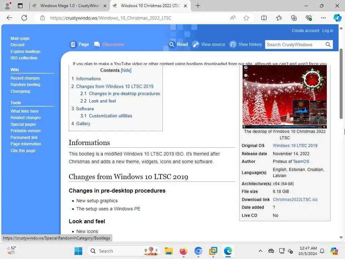Focus the Search CrustyWindows field

point(295,45)
